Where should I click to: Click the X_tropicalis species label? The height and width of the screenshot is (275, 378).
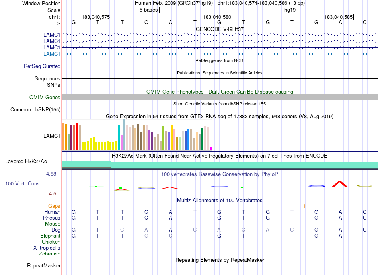coord(47,248)
